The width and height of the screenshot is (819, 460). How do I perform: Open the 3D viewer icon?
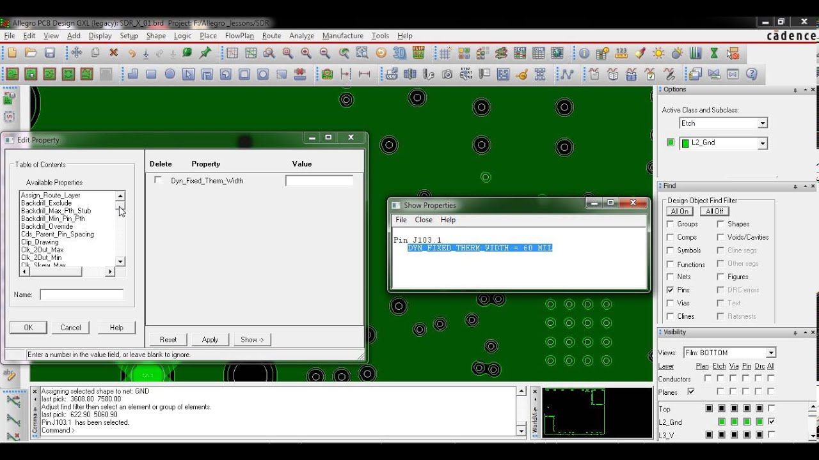[400, 53]
